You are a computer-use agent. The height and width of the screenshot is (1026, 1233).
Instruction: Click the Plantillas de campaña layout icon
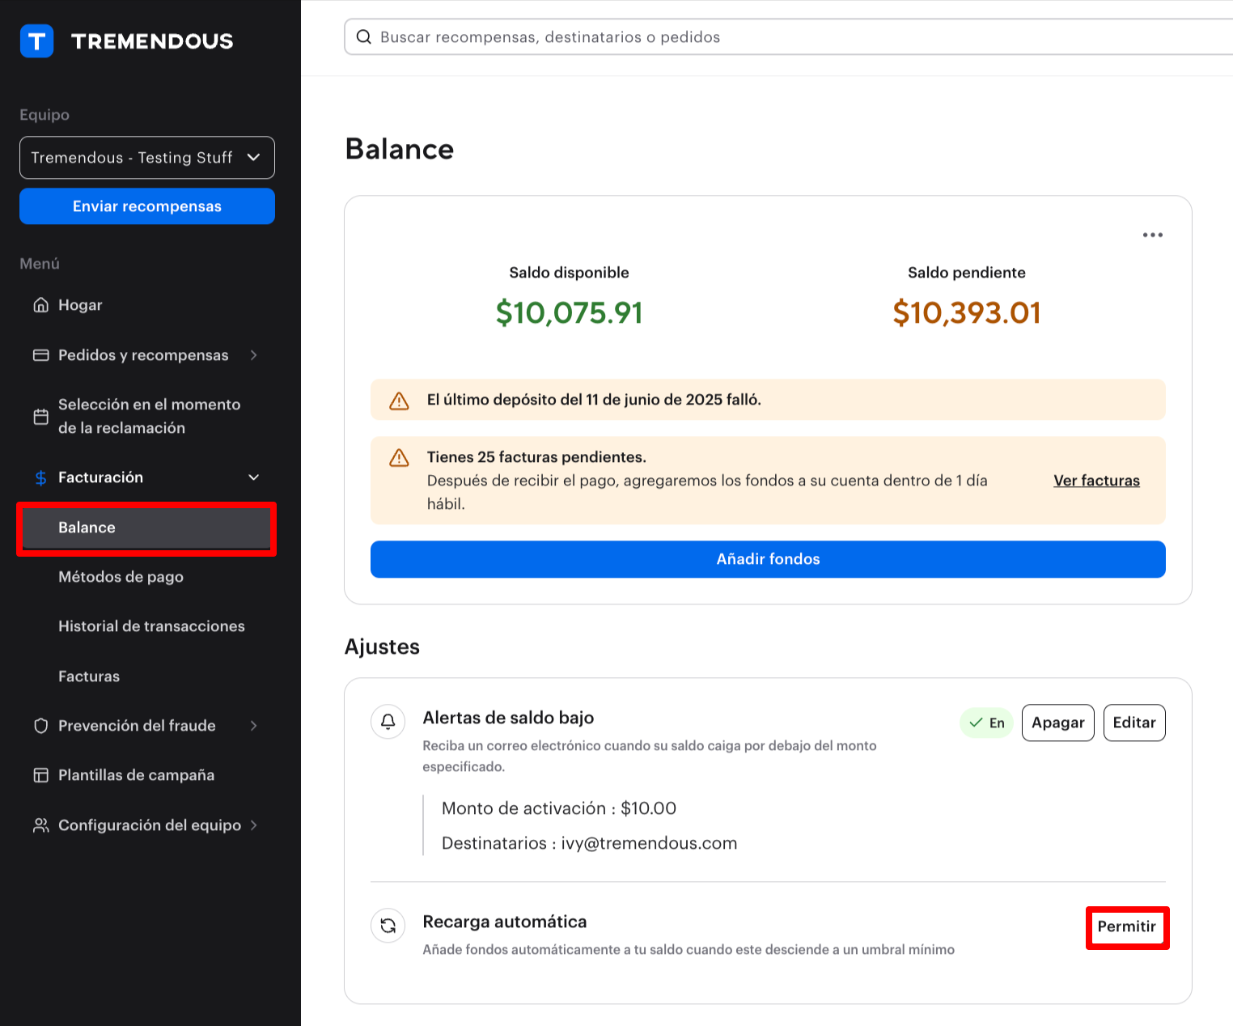click(x=40, y=775)
